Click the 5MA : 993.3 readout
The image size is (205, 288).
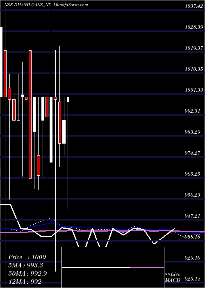pos(26,265)
